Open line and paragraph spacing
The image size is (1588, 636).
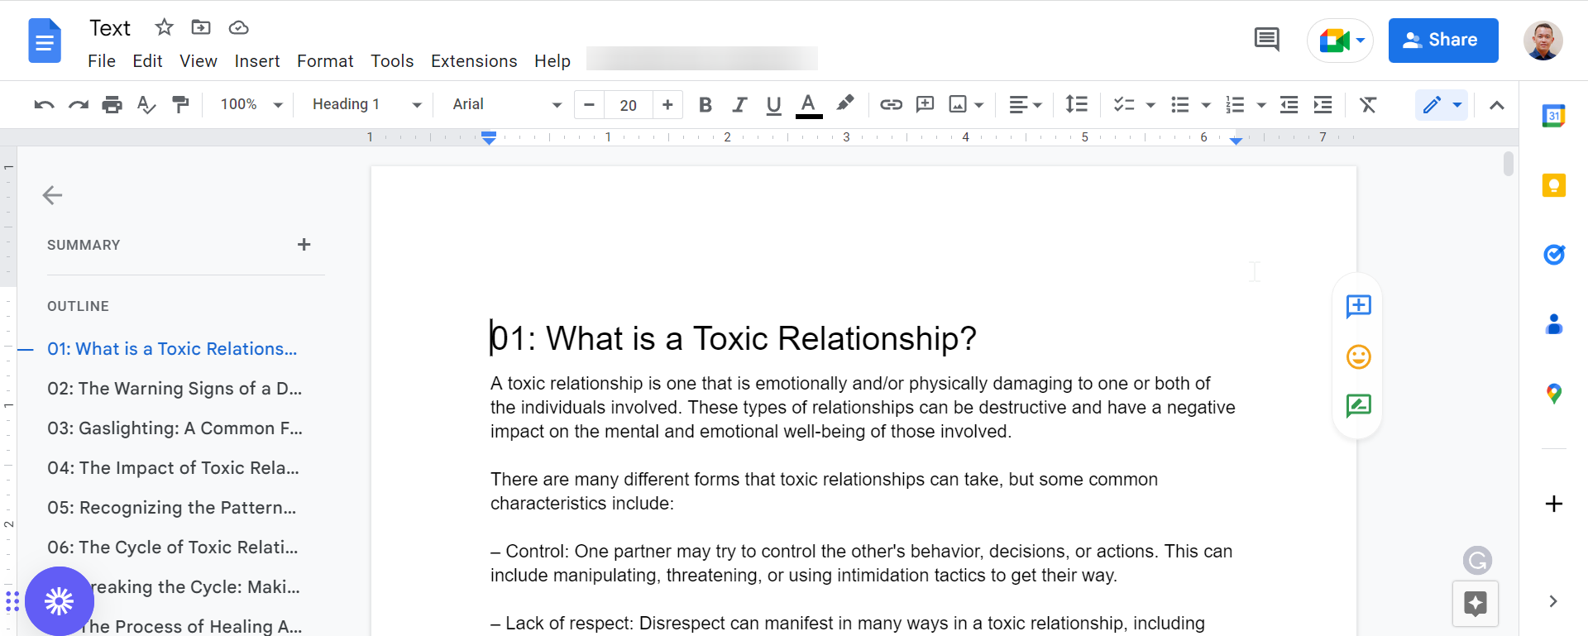1076,104
